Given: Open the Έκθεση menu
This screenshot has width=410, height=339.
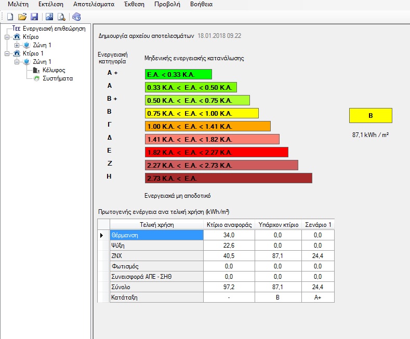Looking at the screenshot, I should pyautogui.click(x=134, y=4).
